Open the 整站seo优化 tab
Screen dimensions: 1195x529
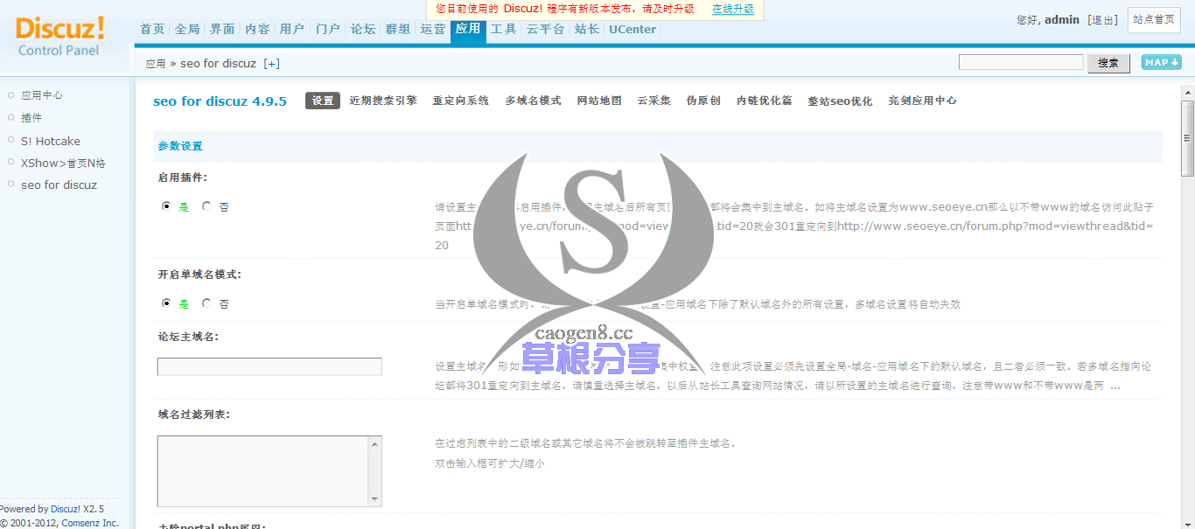pos(840,101)
